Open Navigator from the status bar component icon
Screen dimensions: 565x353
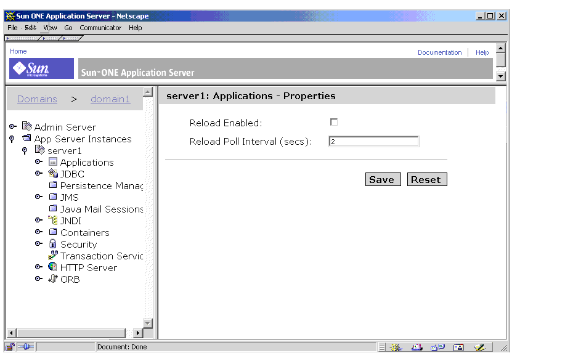[396, 347]
